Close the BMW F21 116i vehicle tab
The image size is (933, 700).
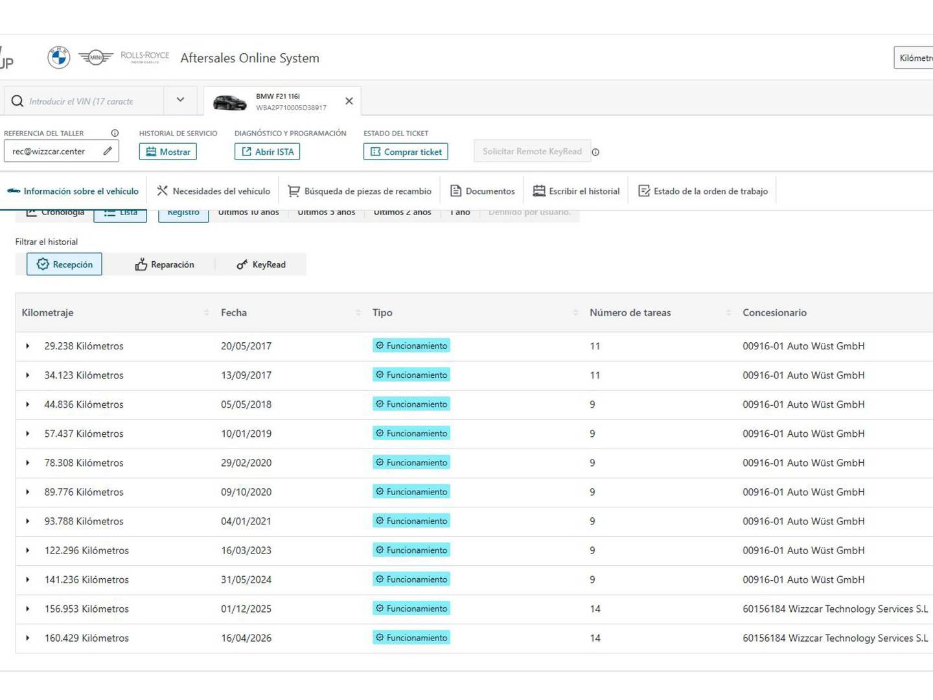click(349, 101)
